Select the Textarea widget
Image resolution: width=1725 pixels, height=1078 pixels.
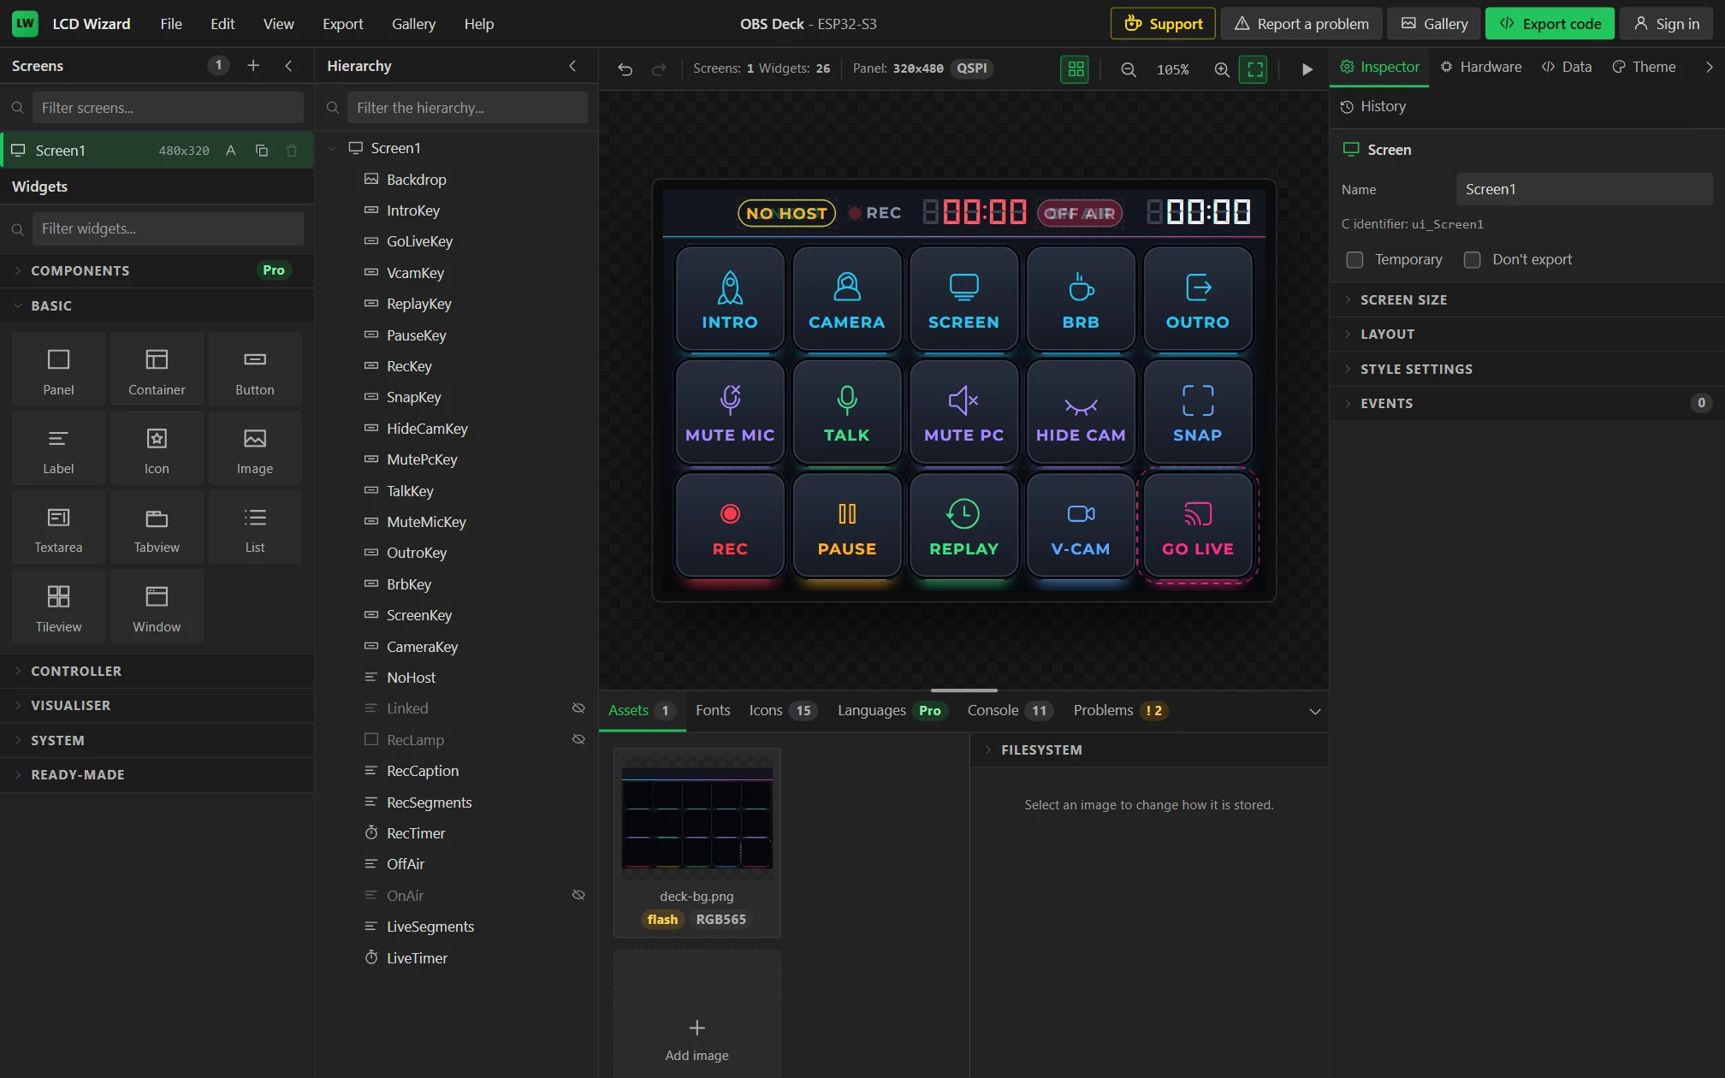click(x=58, y=529)
